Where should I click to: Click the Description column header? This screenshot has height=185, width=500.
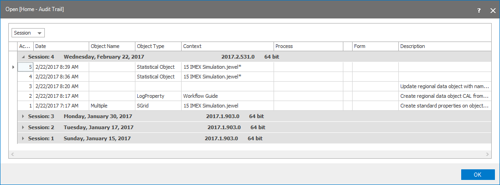pos(444,46)
